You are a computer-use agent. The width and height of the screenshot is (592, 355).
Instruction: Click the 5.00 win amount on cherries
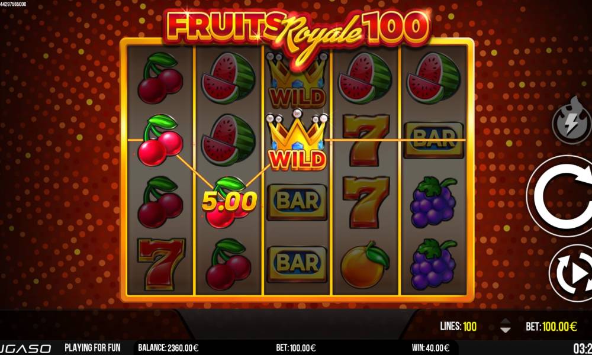coord(230,201)
